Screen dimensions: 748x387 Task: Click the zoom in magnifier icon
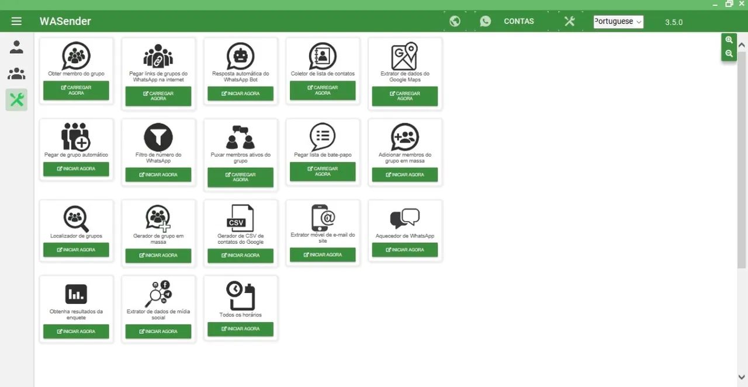pyautogui.click(x=729, y=40)
